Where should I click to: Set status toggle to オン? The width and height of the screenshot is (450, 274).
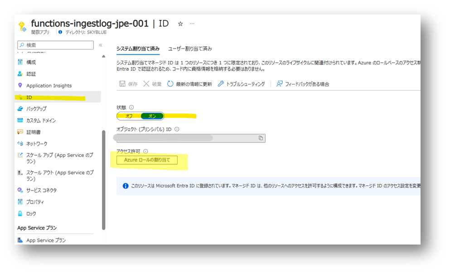click(152, 116)
